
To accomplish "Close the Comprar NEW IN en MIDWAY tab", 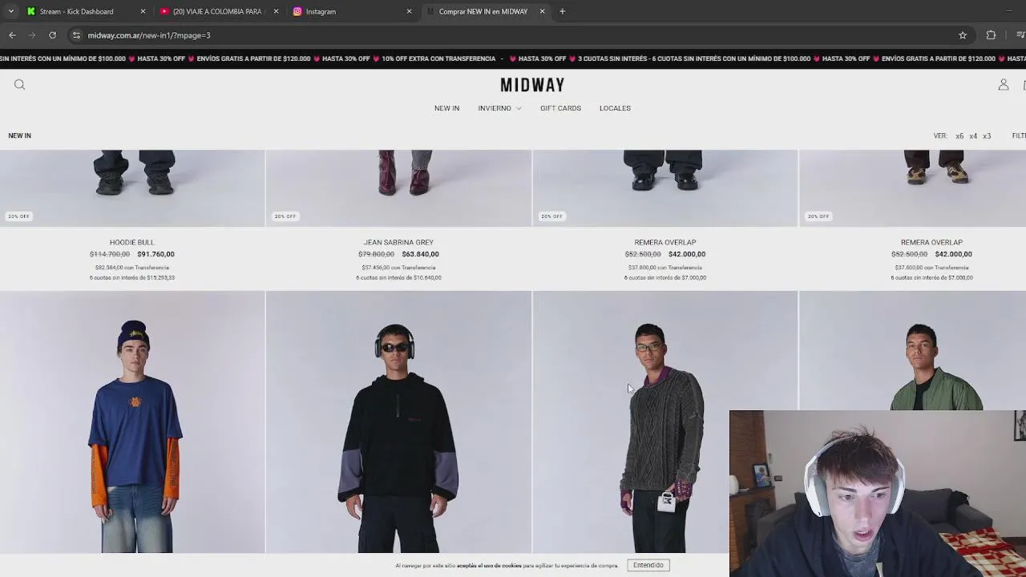I will coord(542,11).
